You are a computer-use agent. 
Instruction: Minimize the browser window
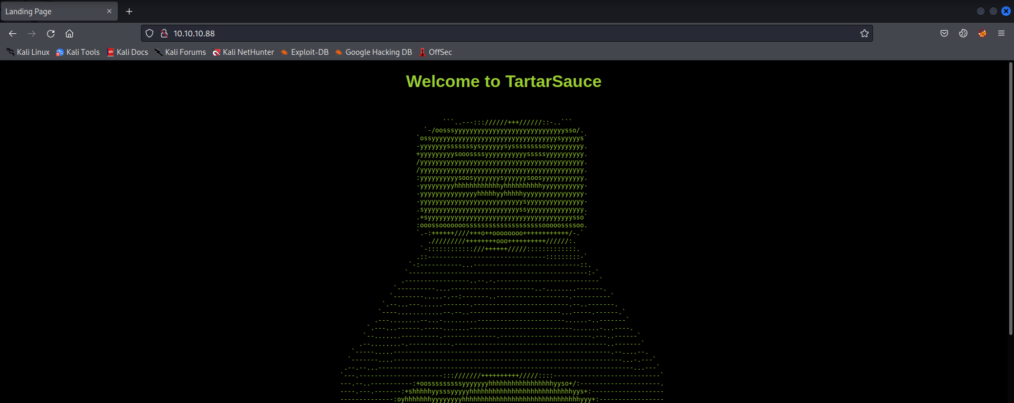981,11
